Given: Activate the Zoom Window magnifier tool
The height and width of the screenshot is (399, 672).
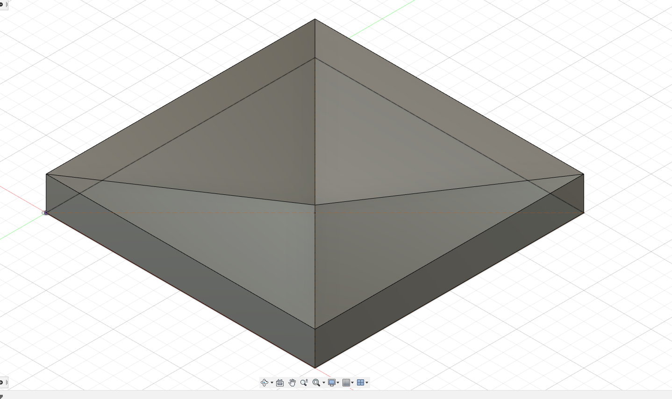Looking at the screenshot, I should pos(316,383).
